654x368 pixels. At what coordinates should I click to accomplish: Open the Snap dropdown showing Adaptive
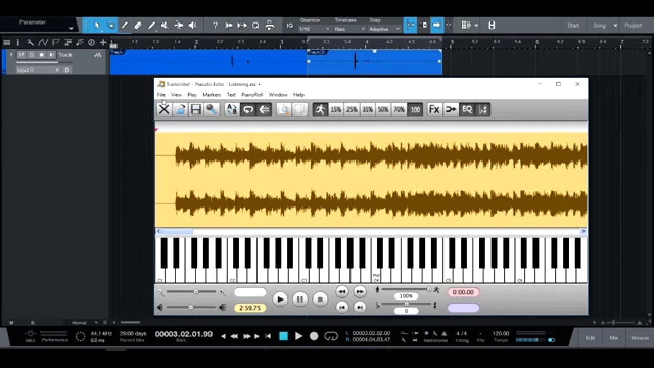click(385, 29)
